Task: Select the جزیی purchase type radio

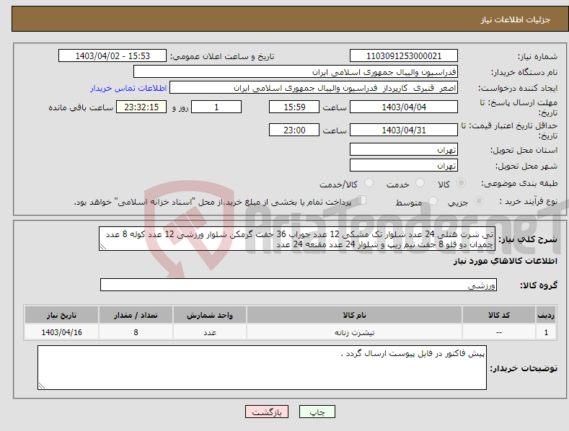Action: (x=479, y=201)
